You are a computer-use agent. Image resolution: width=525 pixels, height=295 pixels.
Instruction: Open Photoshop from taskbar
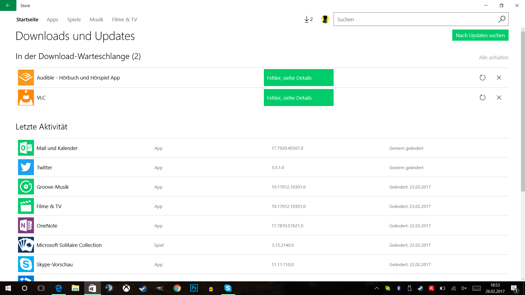point(194,288)
